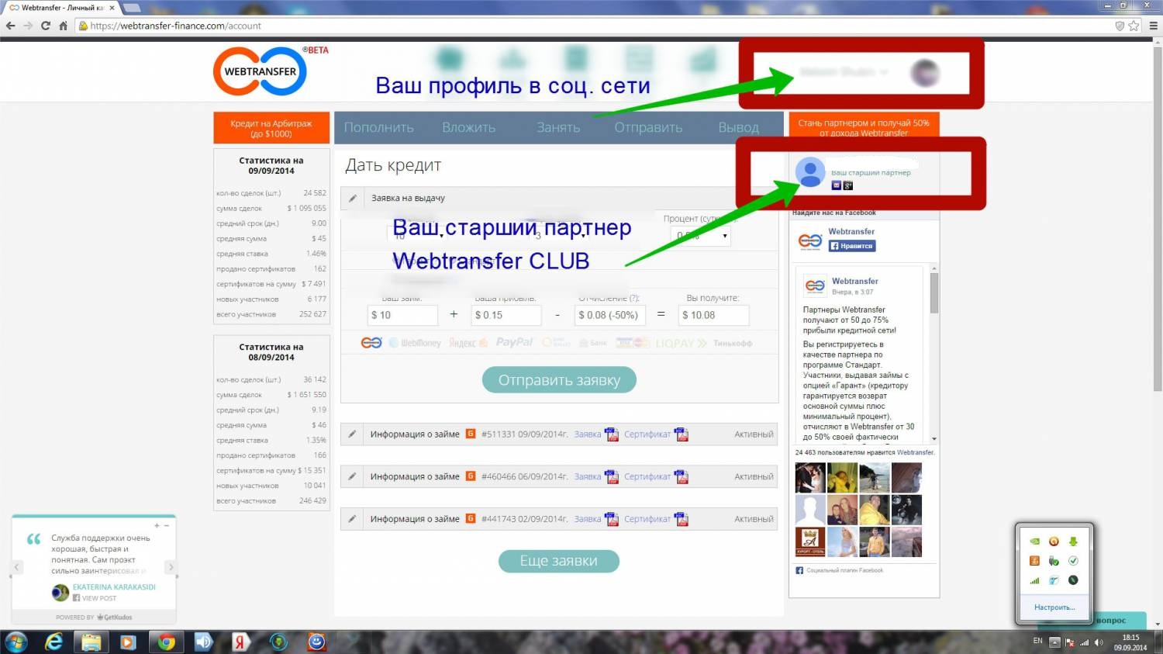Show next testimonial with right arrow
Viewport: 1163px width, 654px height.
pyautogui.click(x=171, y=567)
